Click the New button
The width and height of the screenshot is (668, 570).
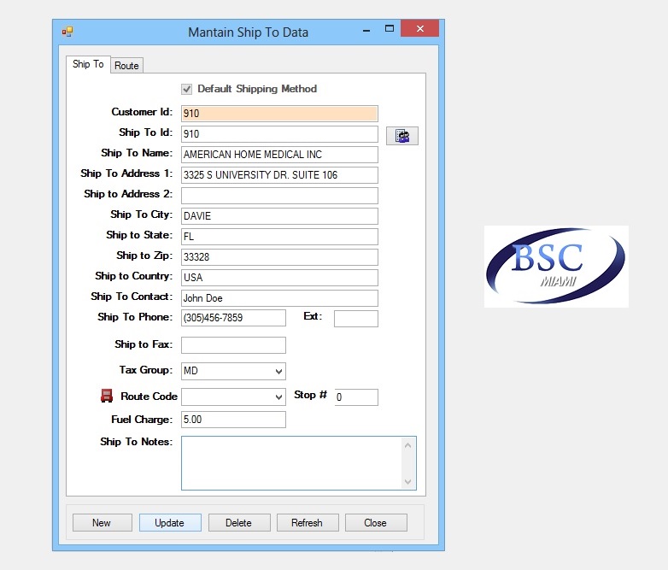pyautogui.click(x=103, y=523)
